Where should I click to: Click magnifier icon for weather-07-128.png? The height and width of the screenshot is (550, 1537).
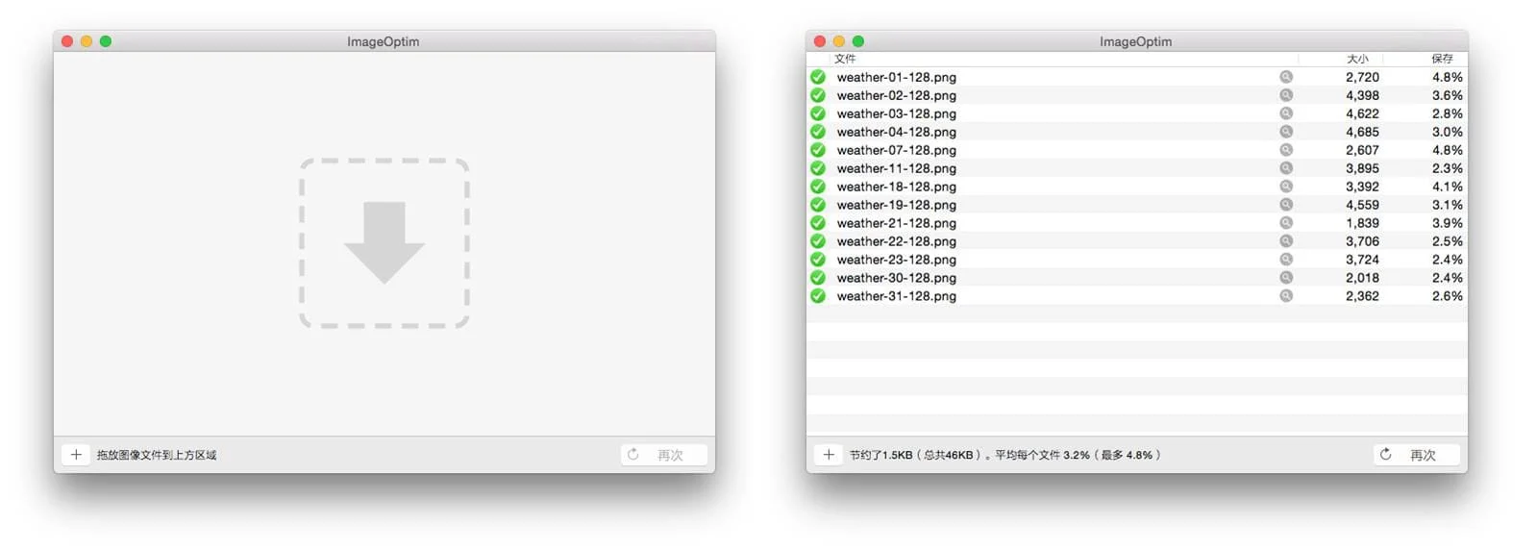(1286, 150)
